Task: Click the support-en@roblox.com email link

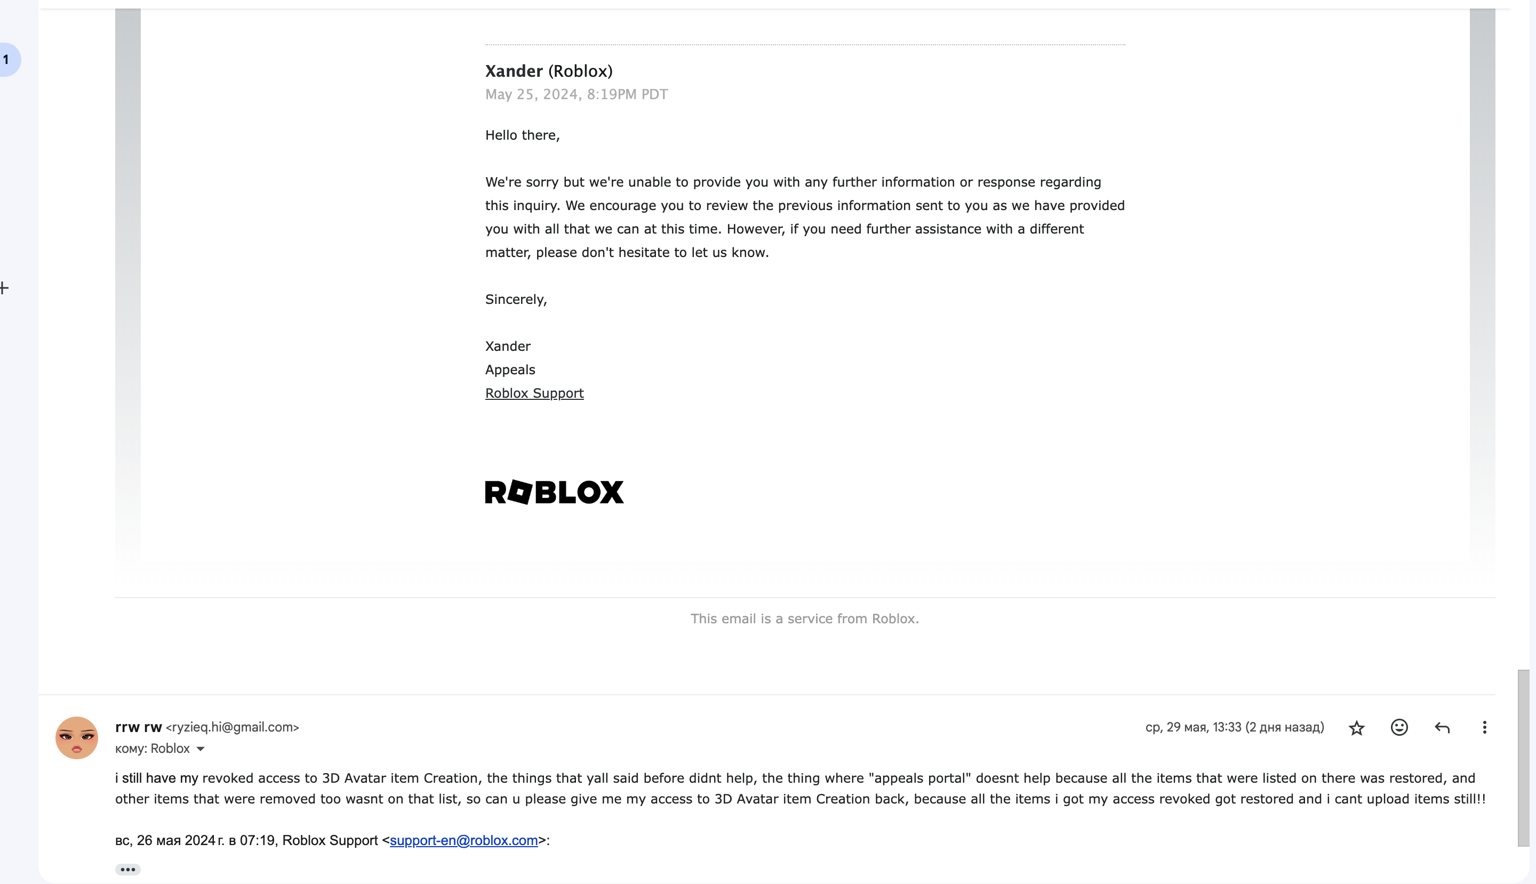Action: point(463,840)
